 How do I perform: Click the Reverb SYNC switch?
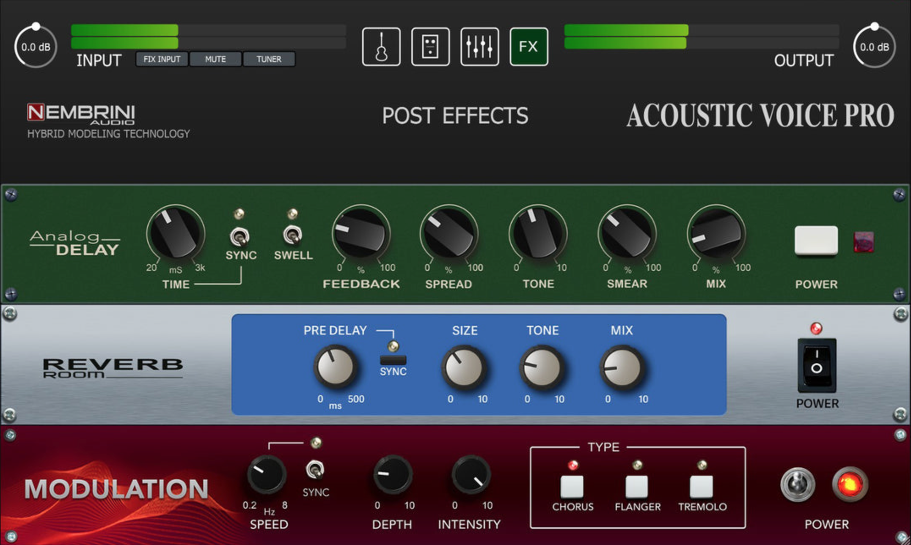[x=393, y=360]
